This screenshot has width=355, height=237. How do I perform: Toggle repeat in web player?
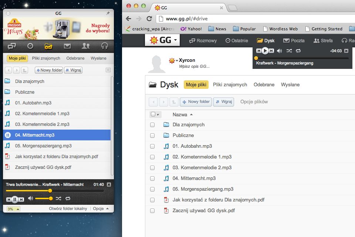click(298, 51)
